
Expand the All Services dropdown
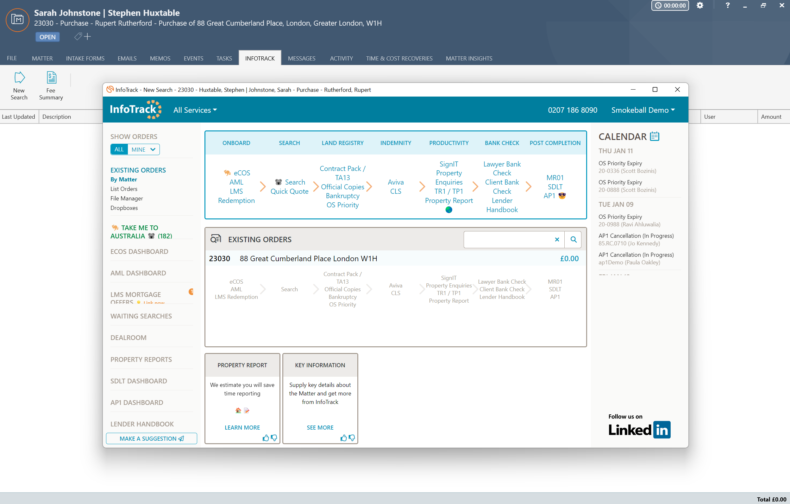tap(195, 110)
